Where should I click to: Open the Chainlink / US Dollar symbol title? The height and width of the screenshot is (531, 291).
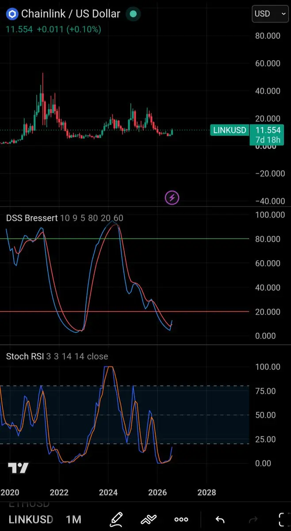[x=71, y=14]
